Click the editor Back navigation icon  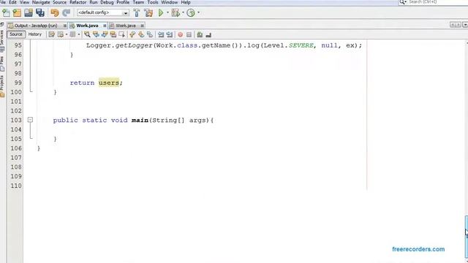tap(61, 34)
